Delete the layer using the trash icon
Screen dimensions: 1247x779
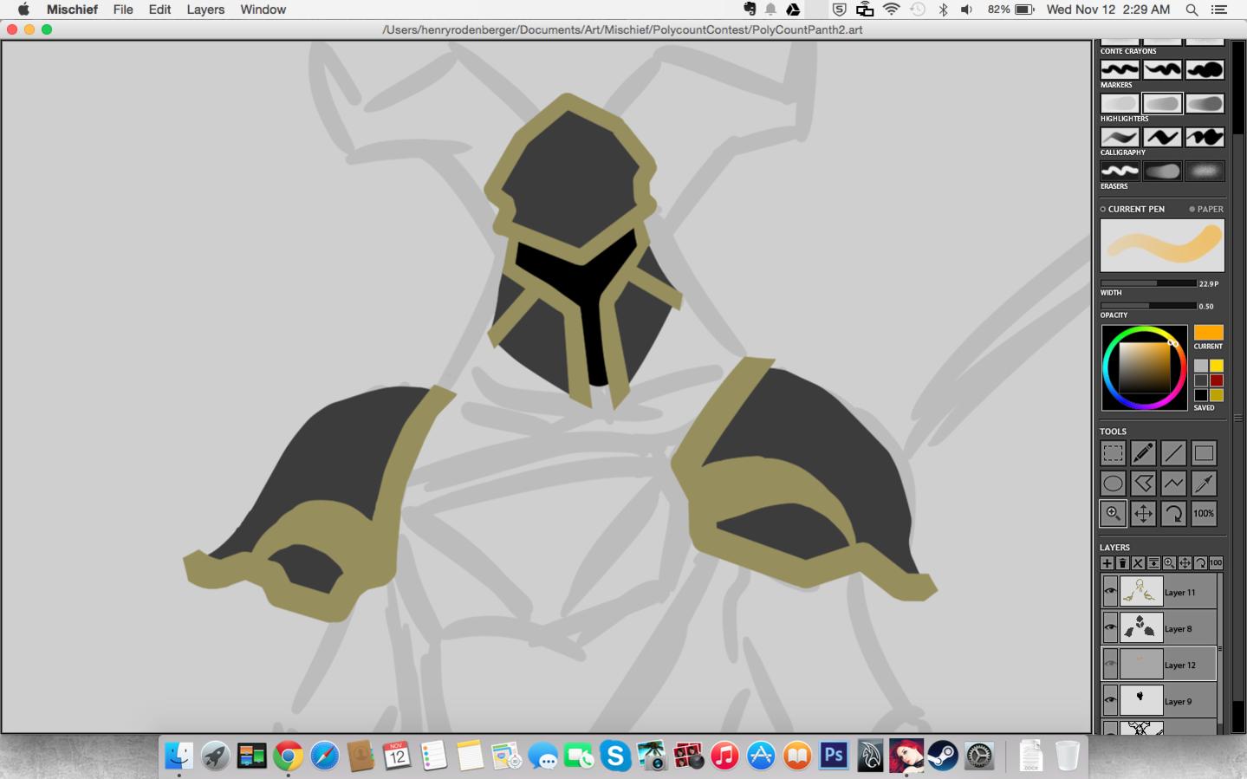click(x=1122, y=563)
